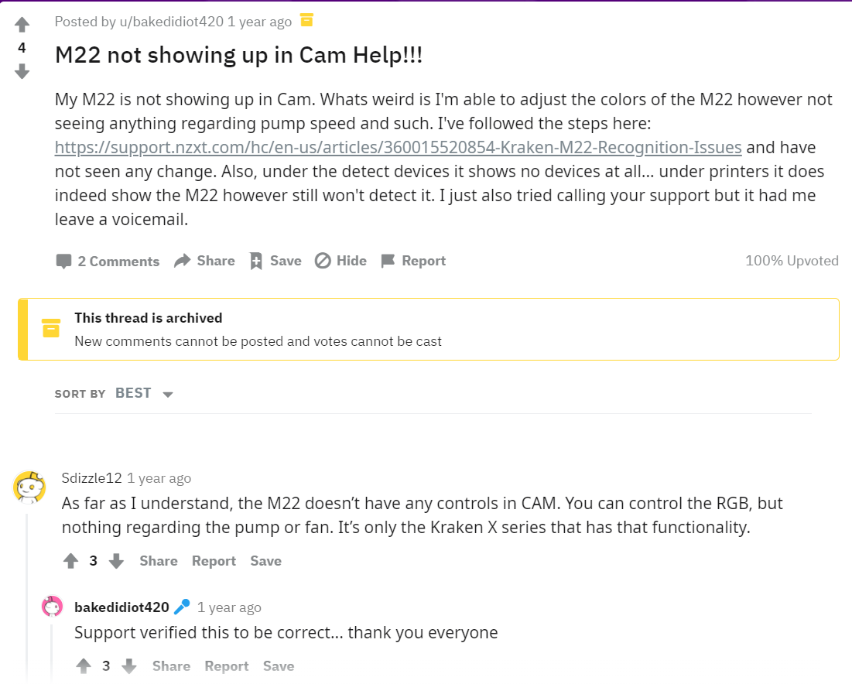Image resolution: width=852 pixels, height=684 pixels.
Task: Click the comments speech bubble icon
Action: (x=63, y=262)
